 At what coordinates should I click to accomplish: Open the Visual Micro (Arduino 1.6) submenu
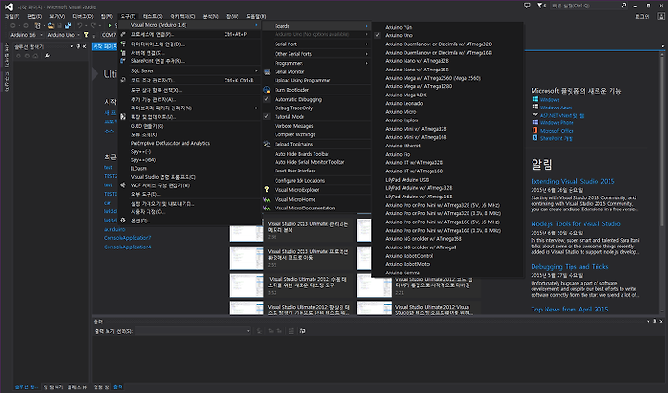[x=189, y=25]
